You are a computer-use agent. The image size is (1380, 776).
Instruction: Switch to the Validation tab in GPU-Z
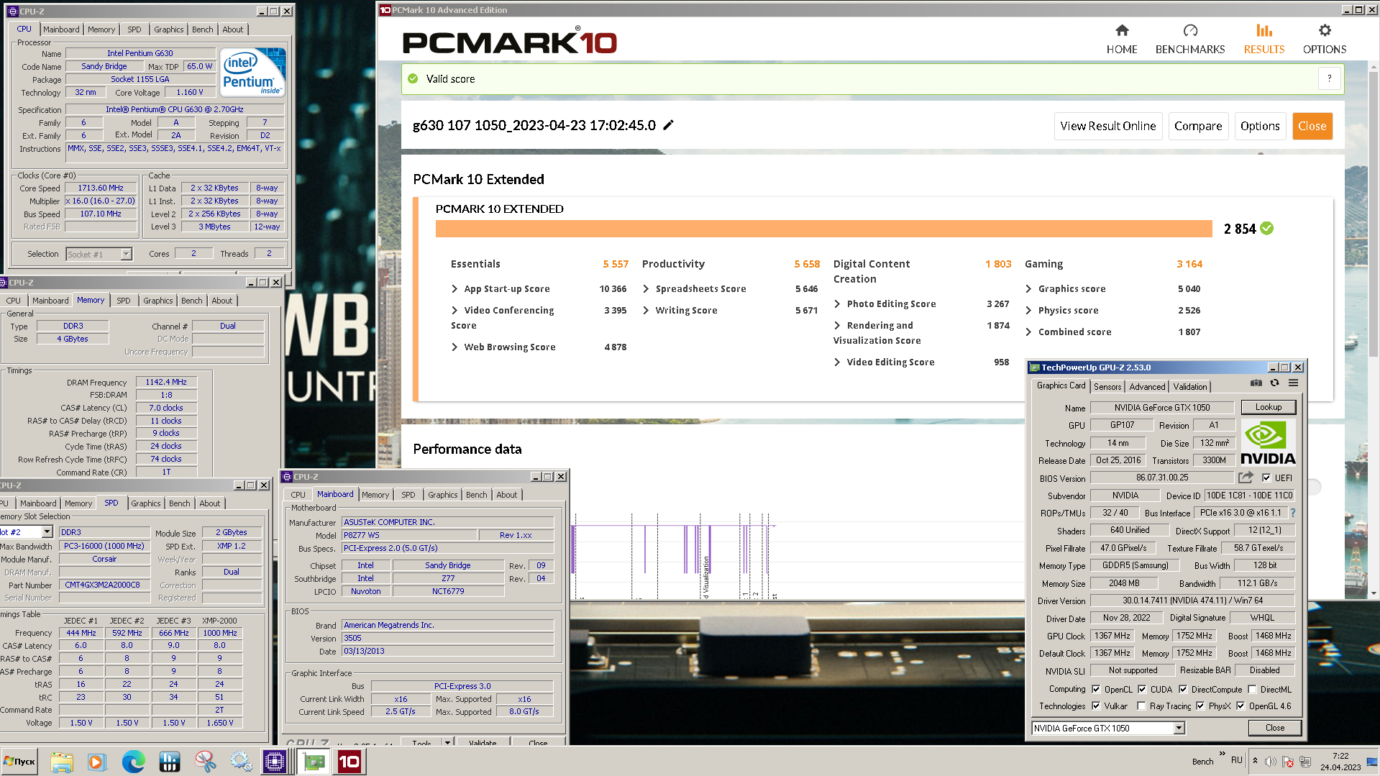(1190, 386)
